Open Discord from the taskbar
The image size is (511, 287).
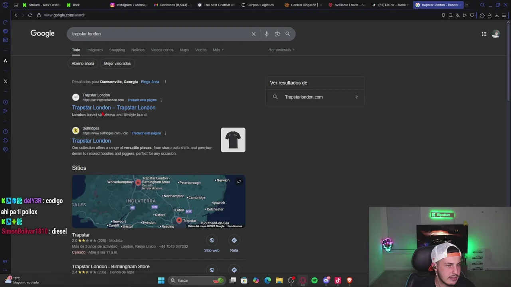[x=327, y=280]
